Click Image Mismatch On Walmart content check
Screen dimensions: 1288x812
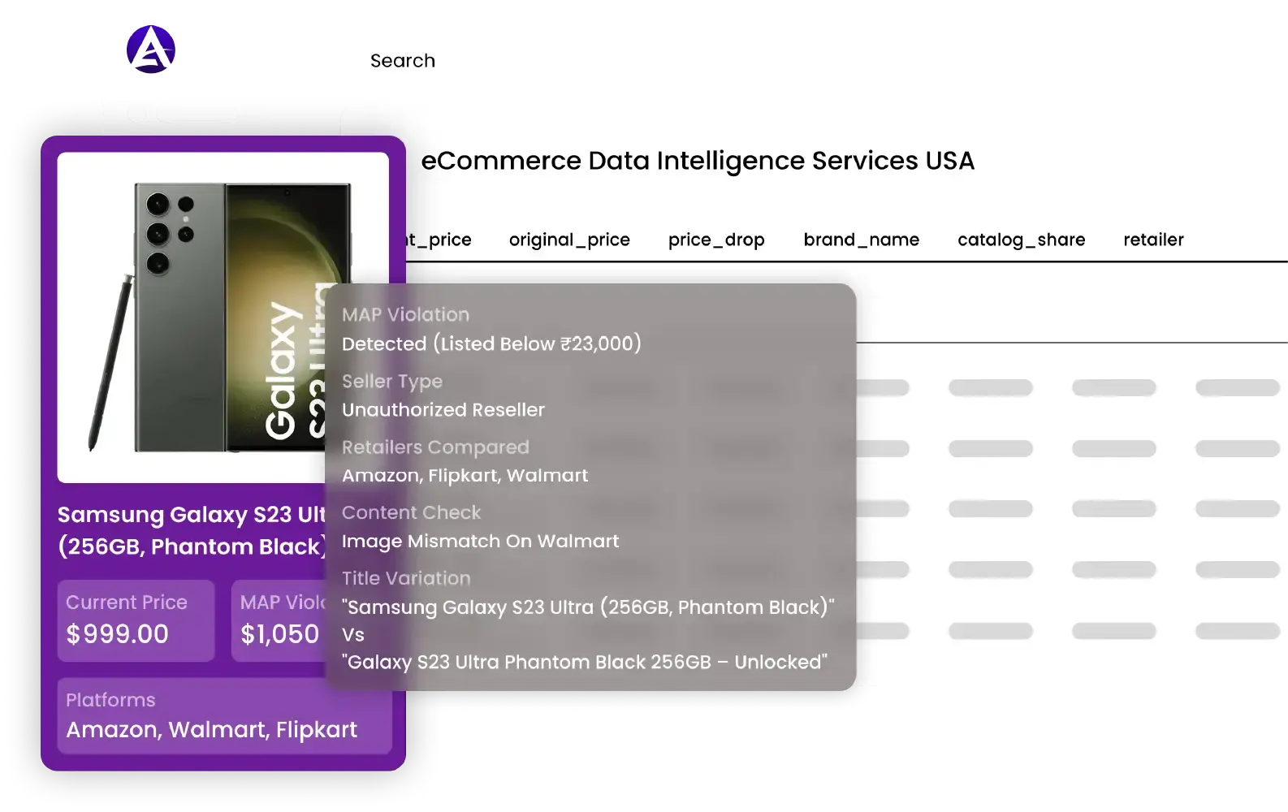pyautogui.click(x=480, y=541)
